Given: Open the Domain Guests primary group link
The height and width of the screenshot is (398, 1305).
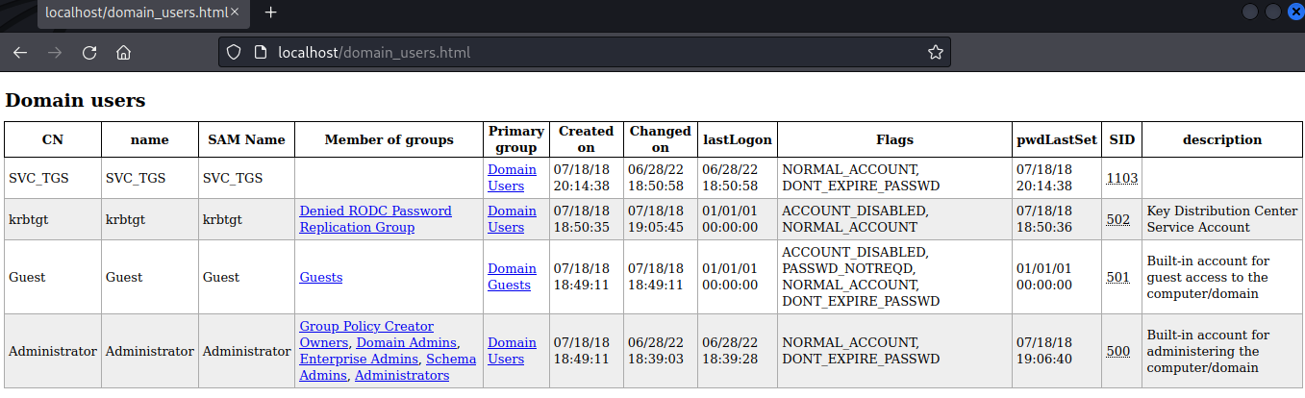Looking at the screenshot, I should (512, 277).
